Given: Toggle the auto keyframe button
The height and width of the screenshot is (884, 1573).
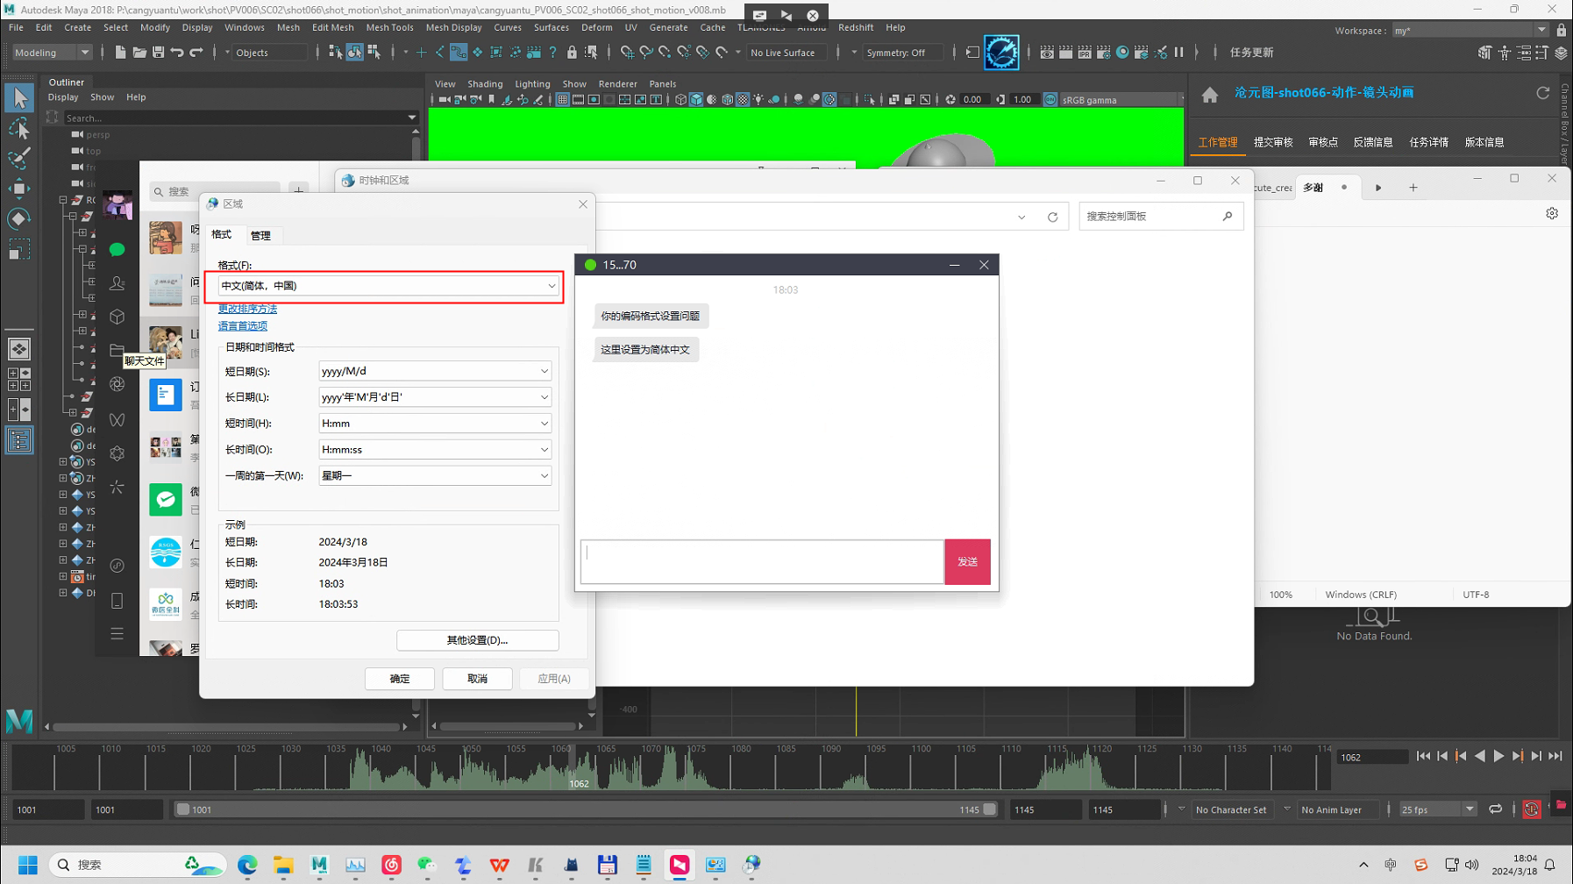Looking at the screenshot, I should tap(1531, 809).
